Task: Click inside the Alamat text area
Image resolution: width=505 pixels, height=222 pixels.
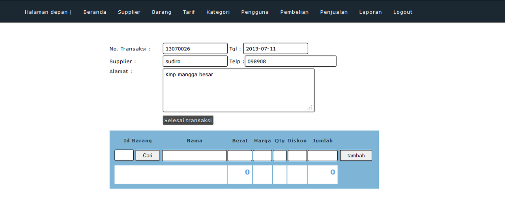Action: click(x=238, y=90)
